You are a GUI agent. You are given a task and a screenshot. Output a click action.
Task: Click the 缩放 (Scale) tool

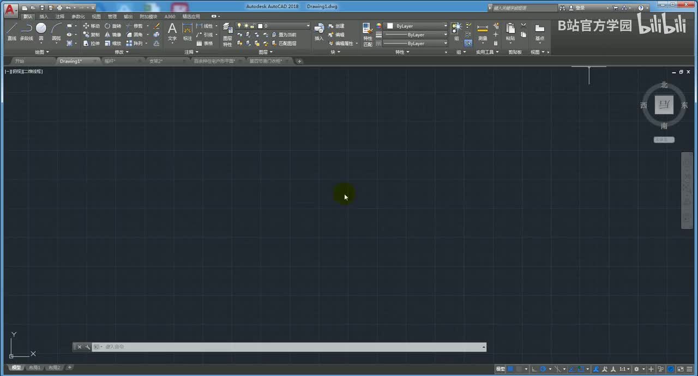[113, 43]
